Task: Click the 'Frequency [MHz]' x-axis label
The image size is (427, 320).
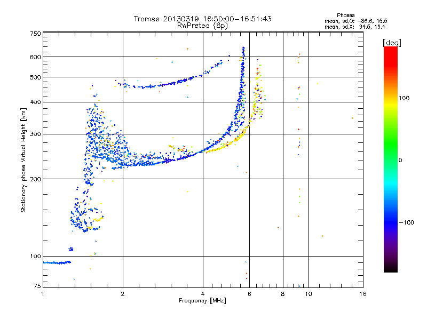Action: [x=202, y=301]
